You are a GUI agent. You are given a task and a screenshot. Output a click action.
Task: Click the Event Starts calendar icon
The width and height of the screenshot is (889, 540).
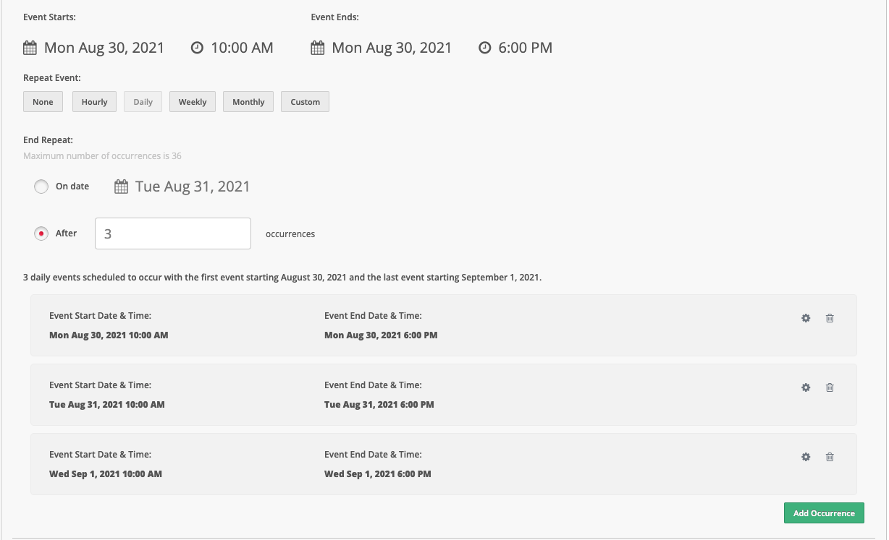30,48
